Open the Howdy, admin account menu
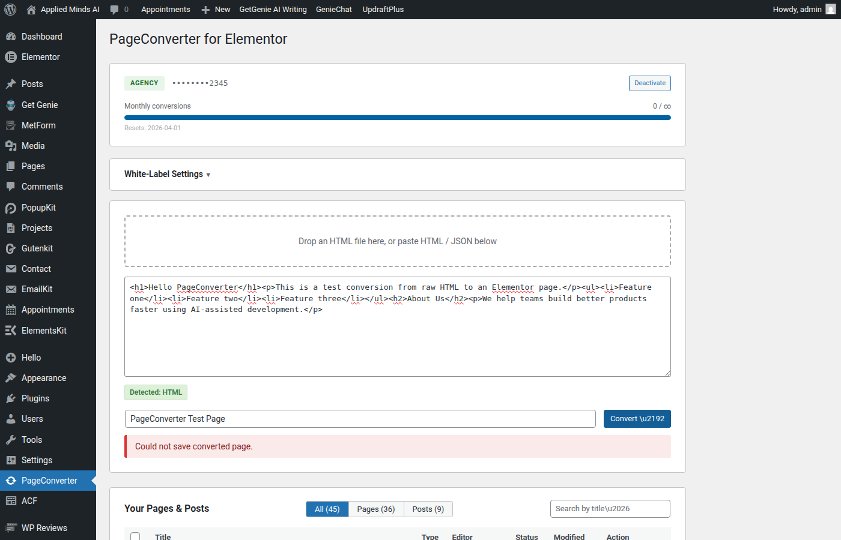 click(x=804, y=10)
